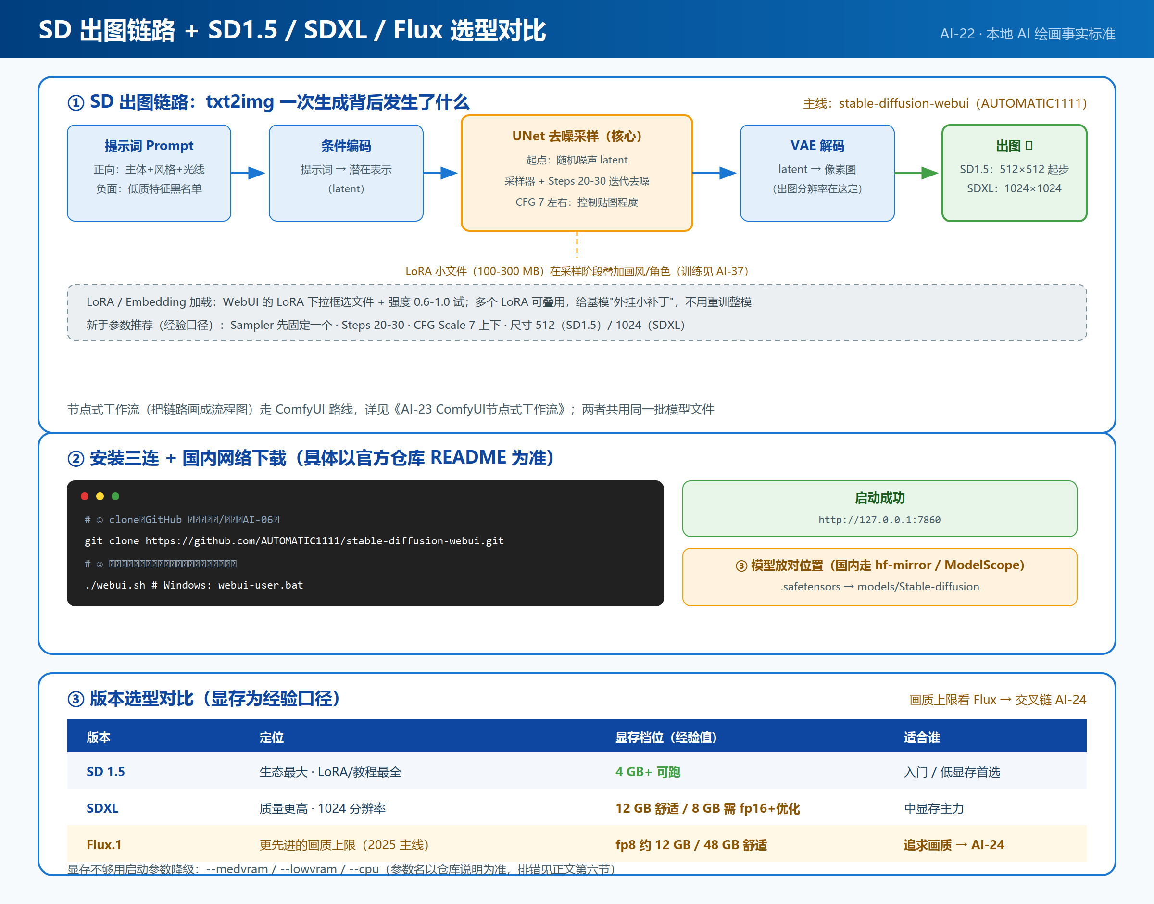Select the 版本 table column header
This screenshot has width=1154, height=904.
[x=99, y=737]
